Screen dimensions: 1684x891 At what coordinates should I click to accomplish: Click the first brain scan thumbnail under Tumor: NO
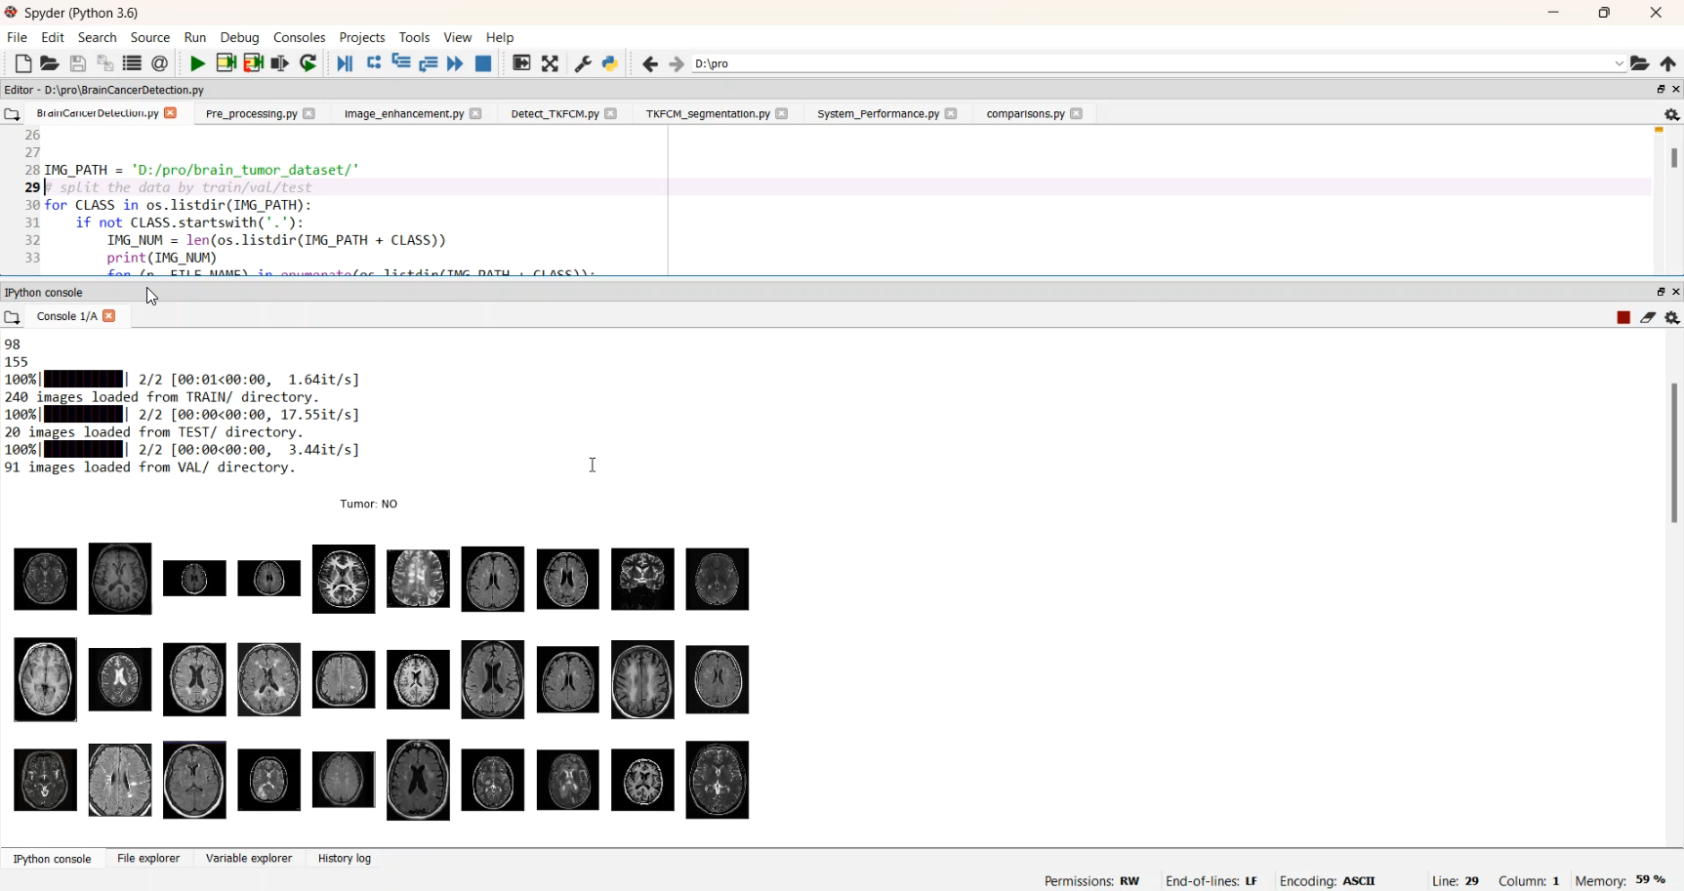[x=45, y=580]
